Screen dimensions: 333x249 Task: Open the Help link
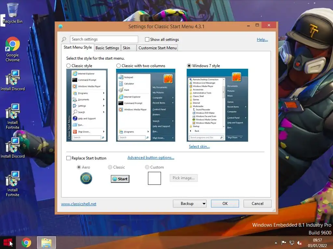262,39
